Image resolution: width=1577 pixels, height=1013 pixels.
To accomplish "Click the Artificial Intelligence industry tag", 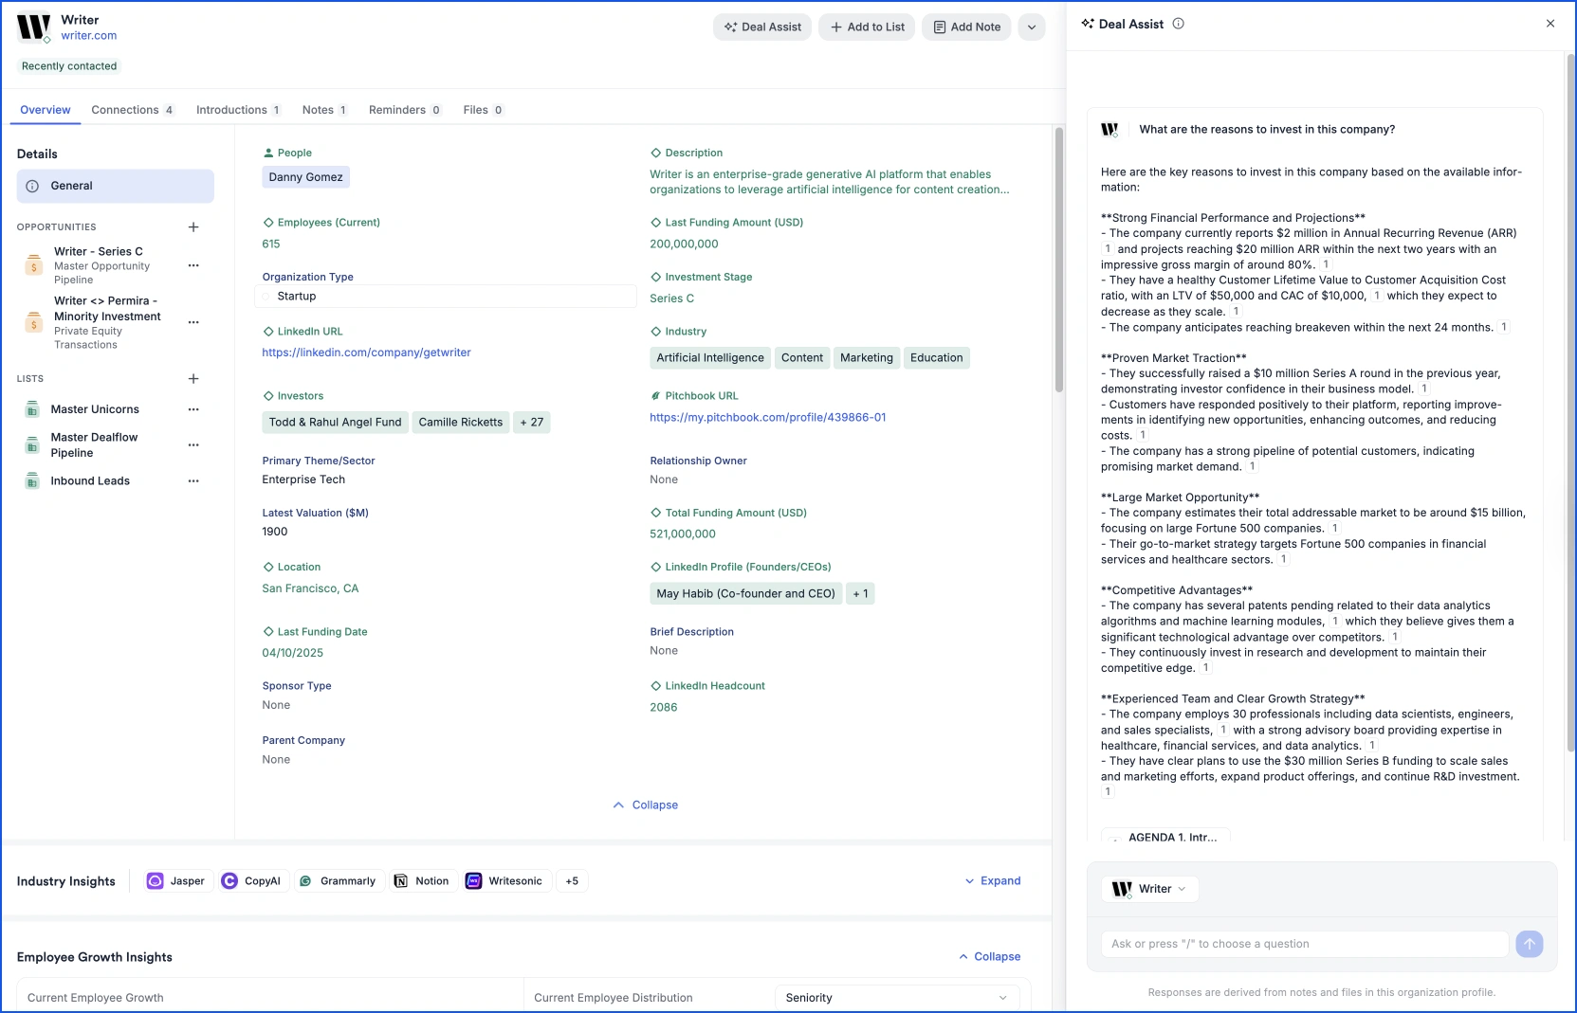I will pyautogui.click(x=710, y=357).
